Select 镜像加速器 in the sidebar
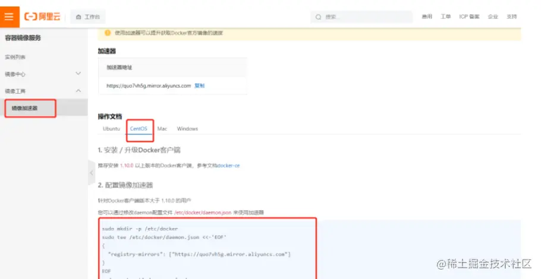541x279 pixels. coord(24,108)
